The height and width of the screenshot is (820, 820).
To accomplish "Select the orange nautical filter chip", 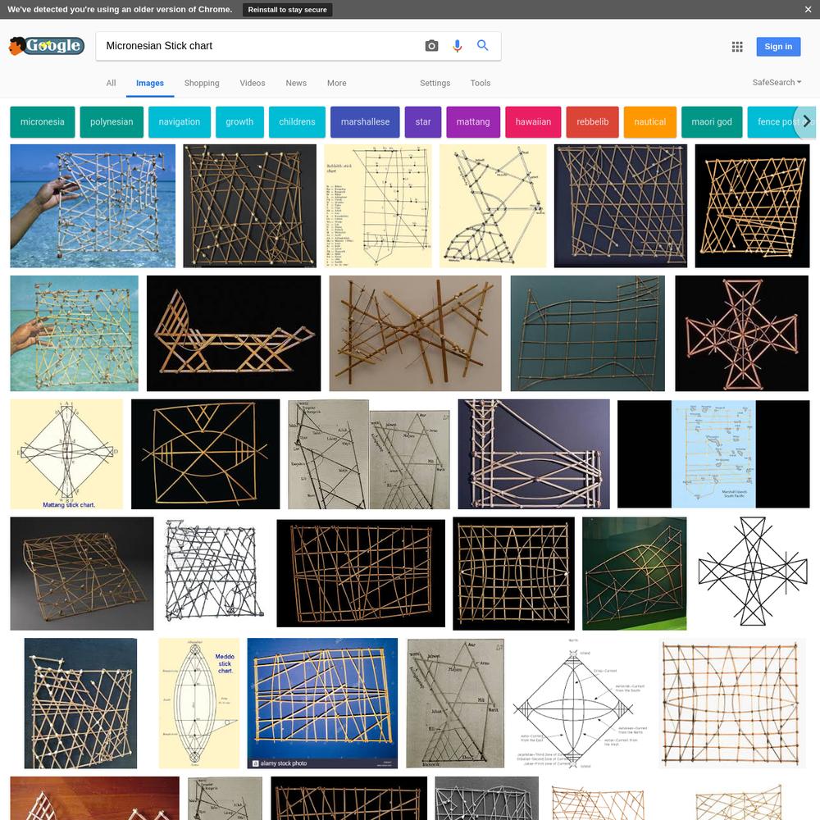I will click(650, 122).
